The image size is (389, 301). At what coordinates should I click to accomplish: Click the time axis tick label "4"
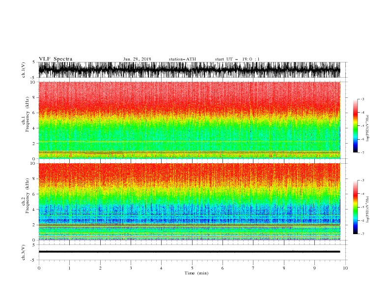point(161,268)
